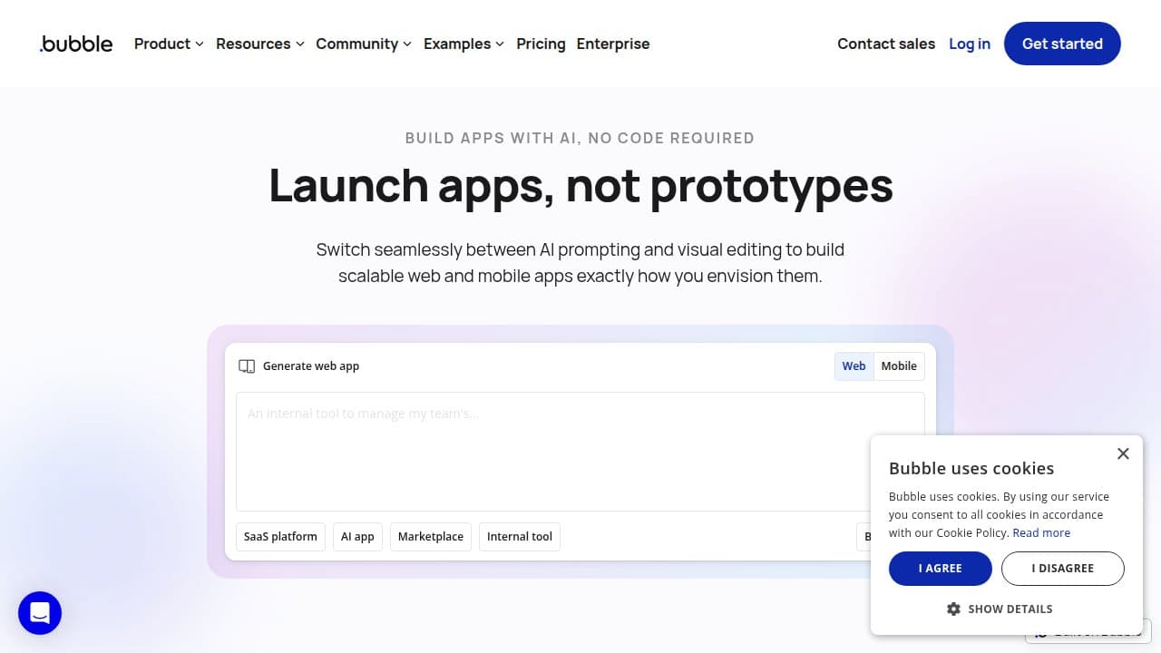Click Contact sales

coord(886,44)
